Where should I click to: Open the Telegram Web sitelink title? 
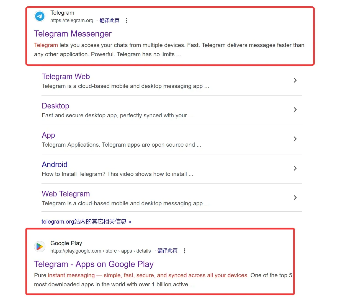[x=66, y=77]
